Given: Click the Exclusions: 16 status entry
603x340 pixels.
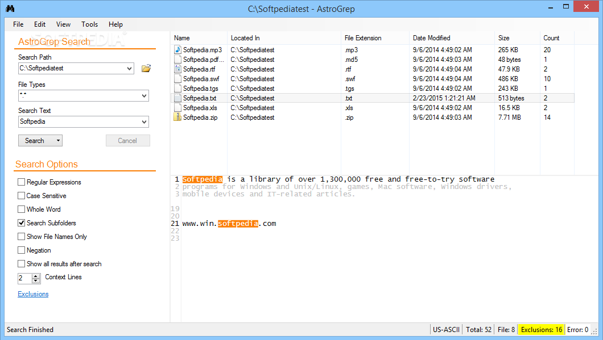Looking at the screenshot, I should coord(542,330).
